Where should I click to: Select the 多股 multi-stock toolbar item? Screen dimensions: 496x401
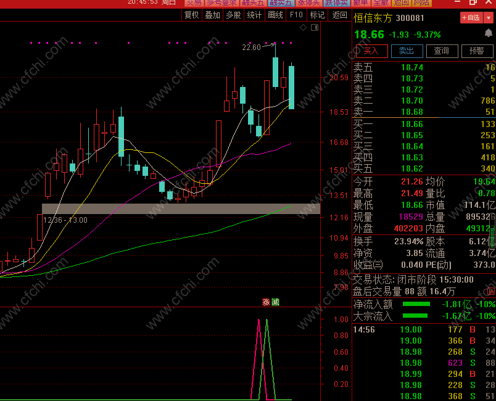233,15
